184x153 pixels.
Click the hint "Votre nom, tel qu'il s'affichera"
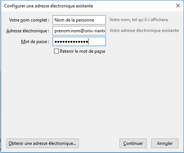(x=138, y=20)
